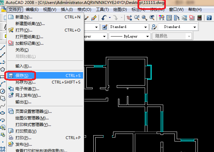Click the Block Editor lightning icon
The height and width of the screenshot is (152, 214).
[94, 18]
